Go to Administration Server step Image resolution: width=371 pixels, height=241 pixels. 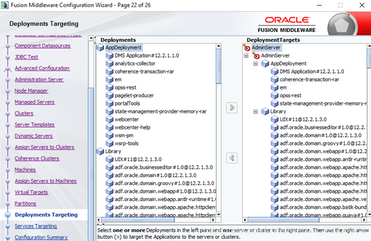39,80
